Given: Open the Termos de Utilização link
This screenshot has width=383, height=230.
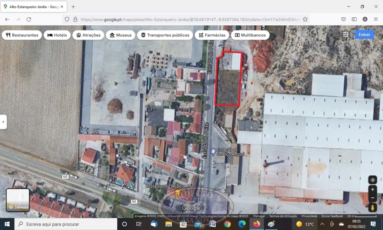Looking at the screenshot, I should coord(283,216).
